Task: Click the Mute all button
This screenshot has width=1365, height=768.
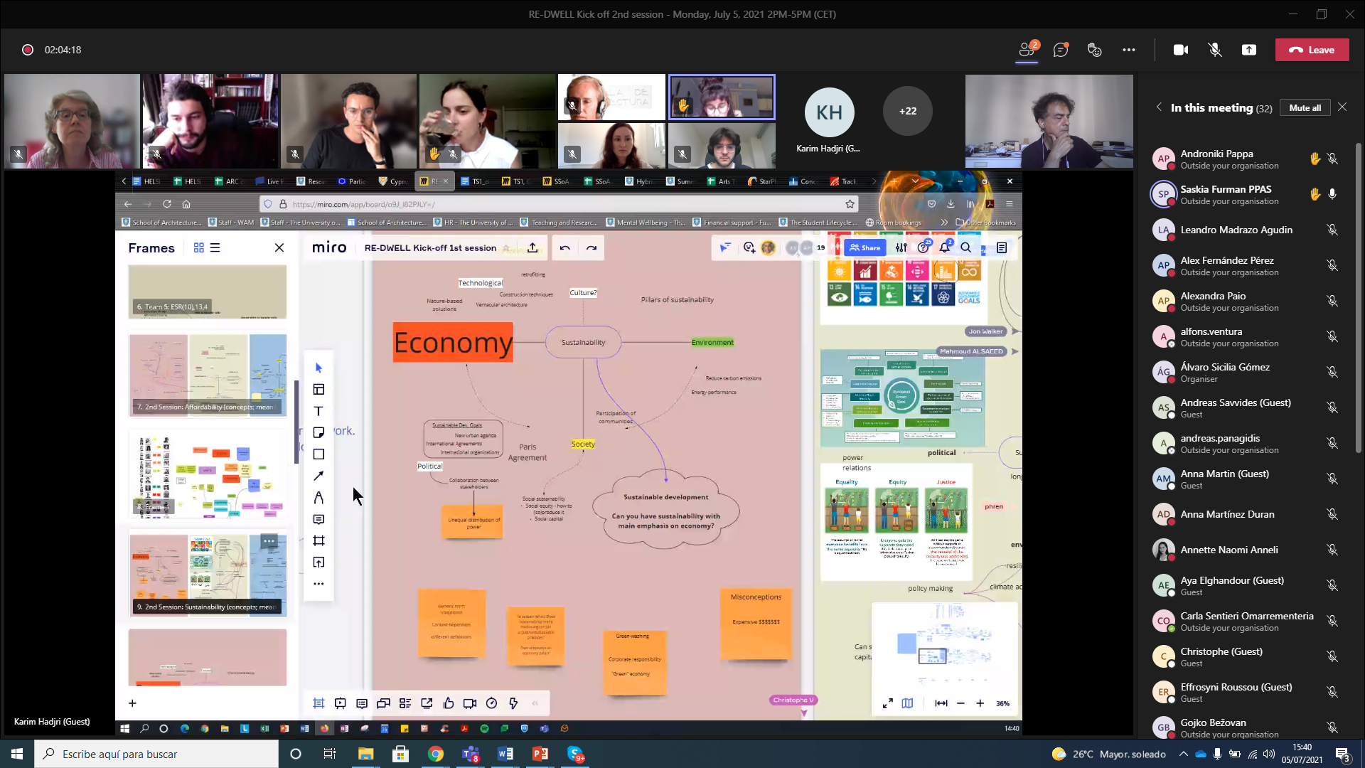Action: pyautogui.click(x=1305, y=107)
